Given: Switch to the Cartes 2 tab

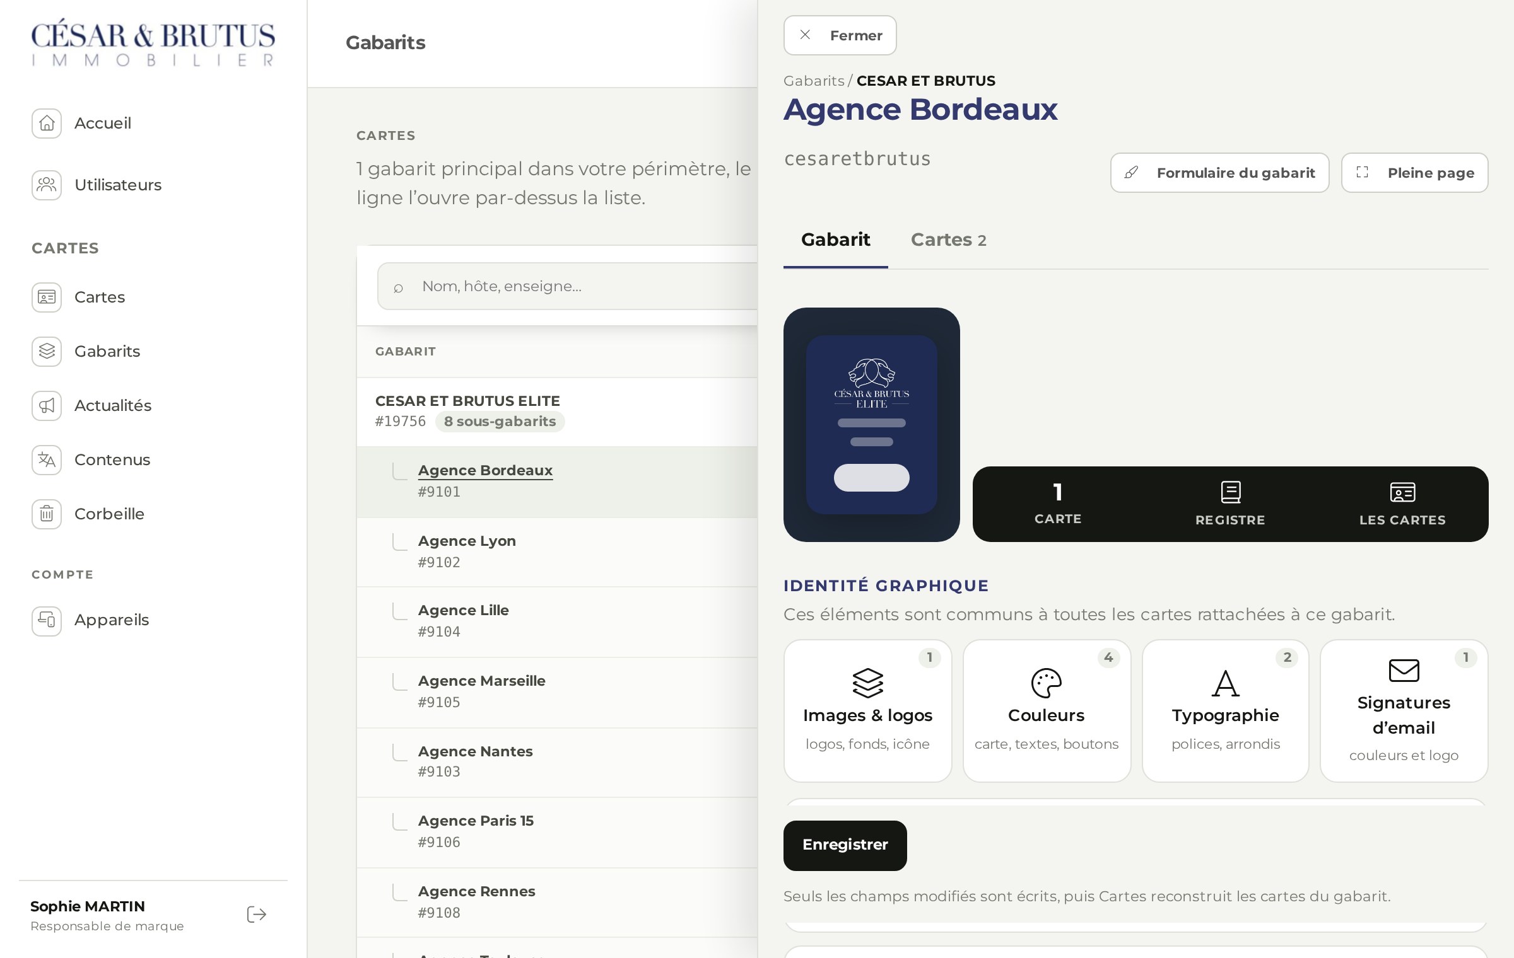Looking at the screenshot, I should tap(948, 240).
